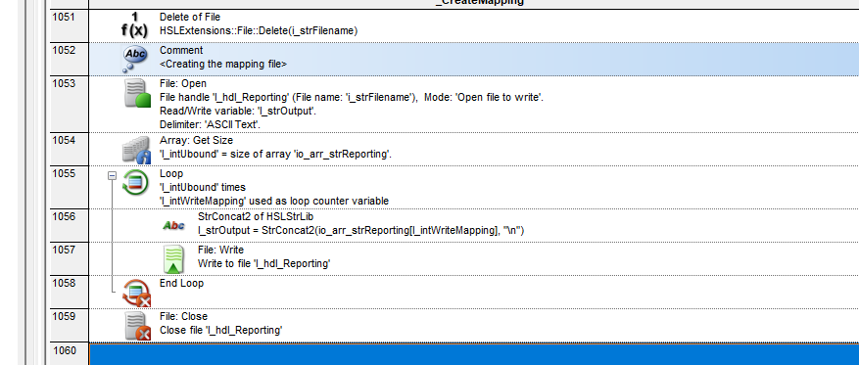Select the File Open step icon

(x=136, y=93)
